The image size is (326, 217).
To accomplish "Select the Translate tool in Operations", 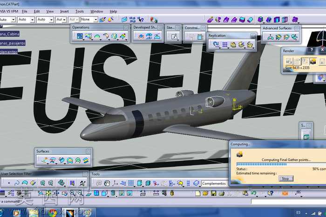I will click(114, 36).
